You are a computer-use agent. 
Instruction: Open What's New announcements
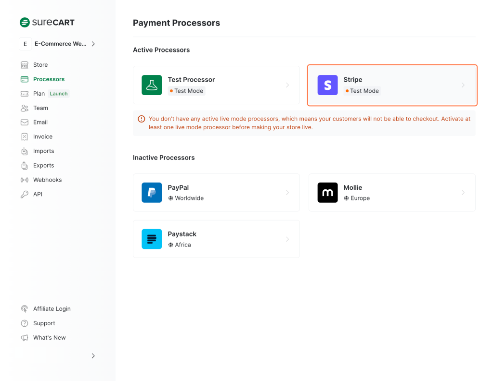coord(49,337)
